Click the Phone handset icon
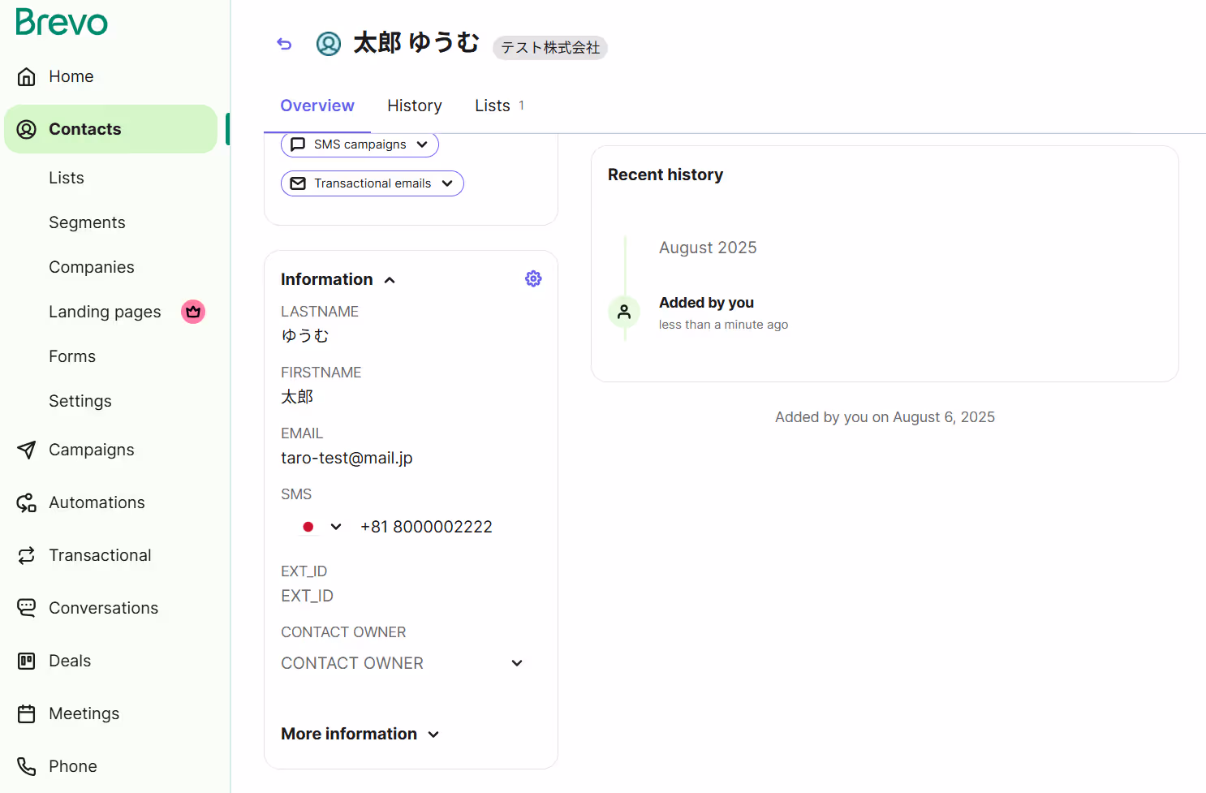 tap(27, 766)
